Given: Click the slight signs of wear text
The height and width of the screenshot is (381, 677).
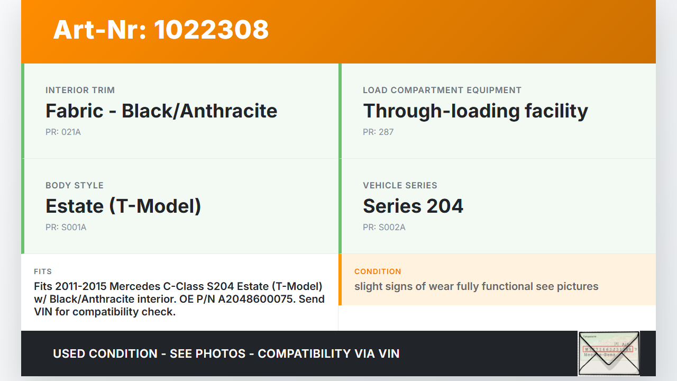Looking at the screenshot, I should coord(476,286).
